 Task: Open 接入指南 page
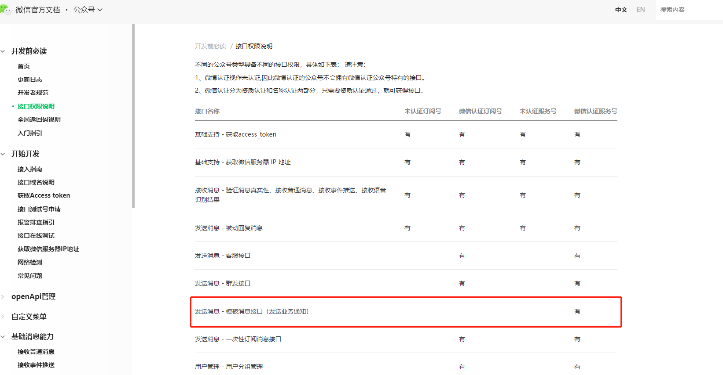pos(30,169)
